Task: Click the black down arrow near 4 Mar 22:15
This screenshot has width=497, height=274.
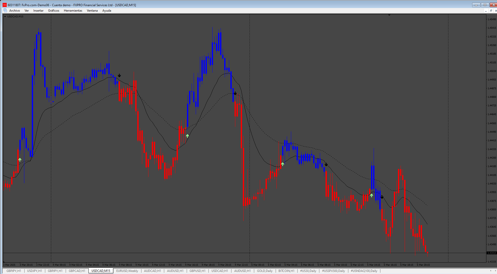Action: 235,93
